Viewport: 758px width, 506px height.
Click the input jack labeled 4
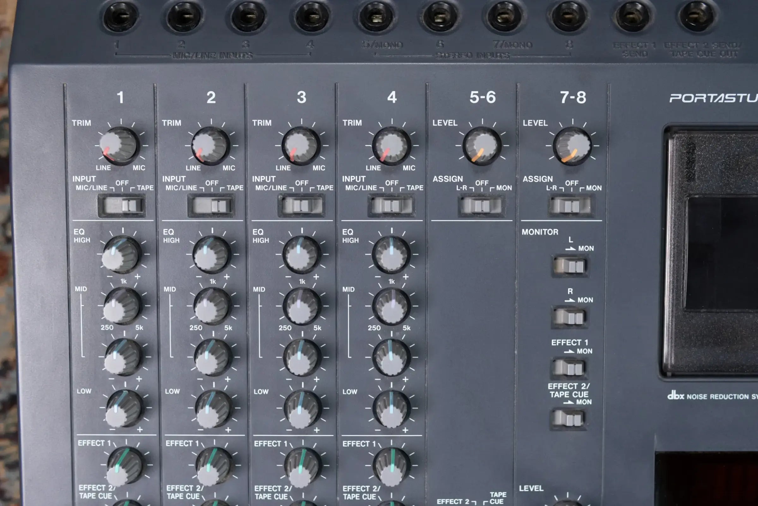[x=312, y=16]
